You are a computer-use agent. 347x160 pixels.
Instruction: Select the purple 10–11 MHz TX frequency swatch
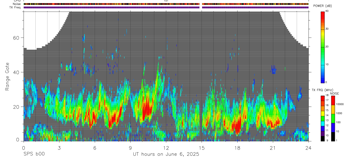point(323,133)
